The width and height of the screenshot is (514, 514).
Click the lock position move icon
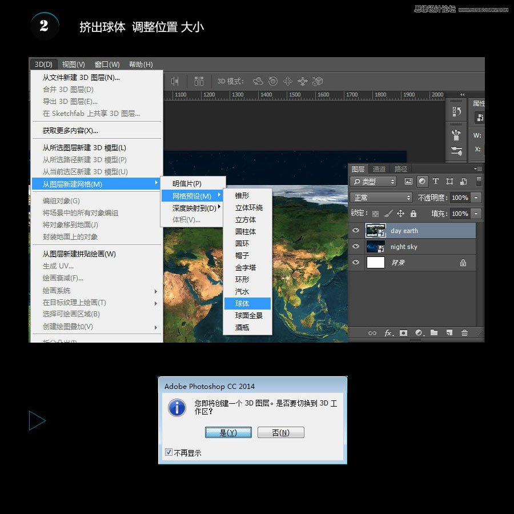coord(400,214)
